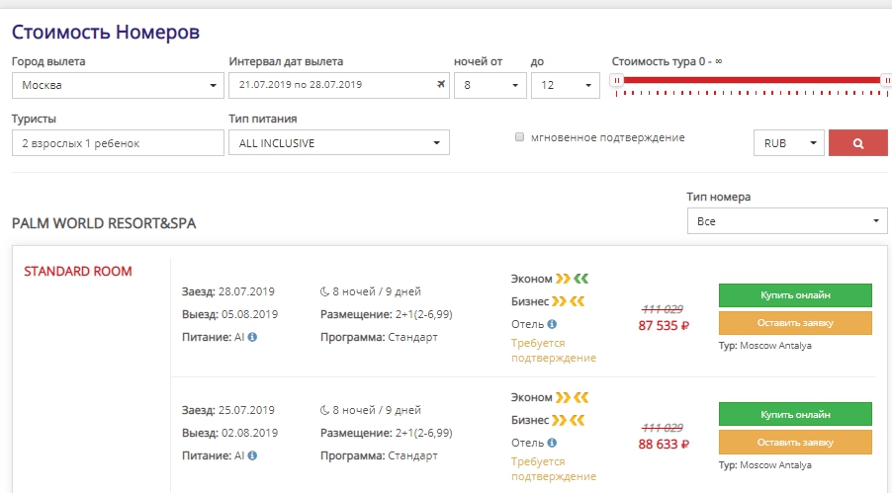Viewport: 892px width, 493px height.
Task: Clear the departure date interval with the plane icon
Action: 441,85
